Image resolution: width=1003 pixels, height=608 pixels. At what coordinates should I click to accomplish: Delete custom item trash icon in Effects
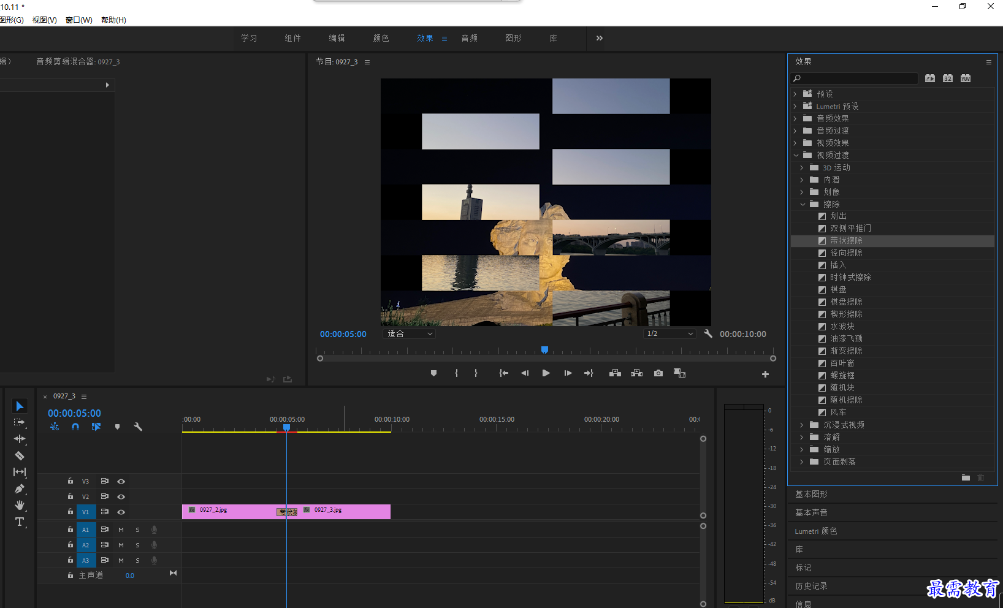pos(980,477)
